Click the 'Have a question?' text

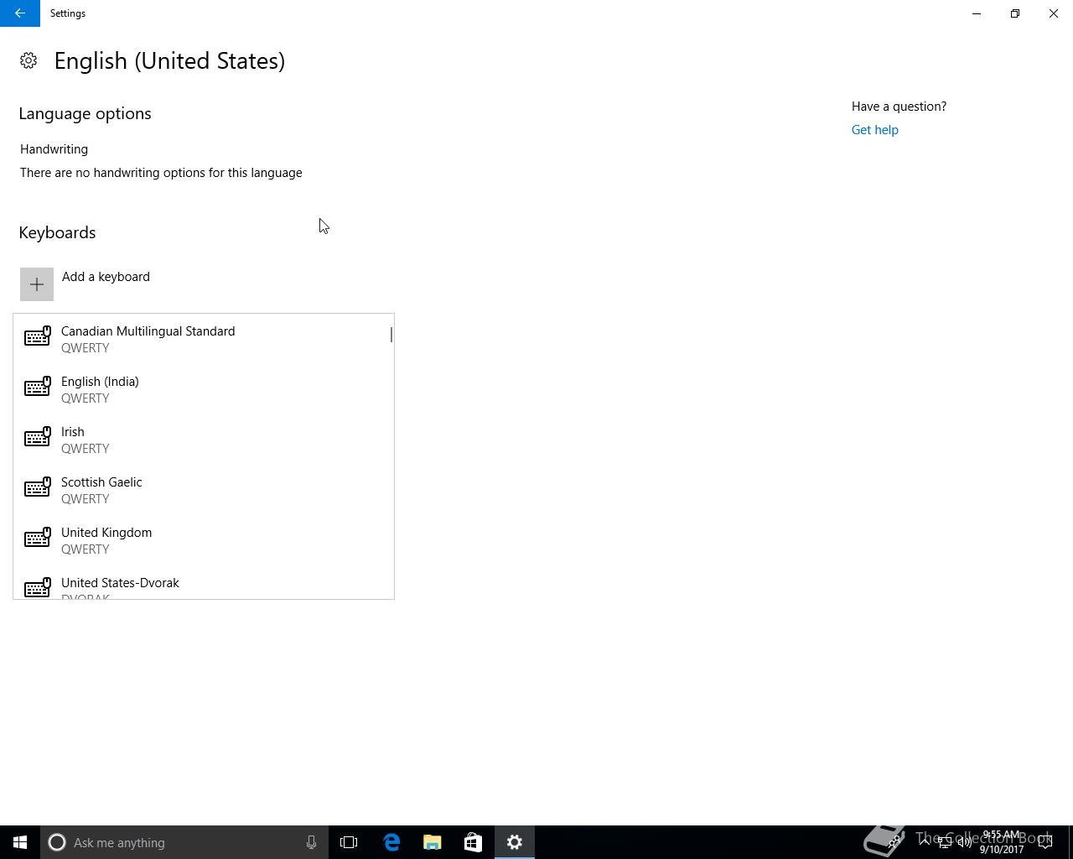[899, 107]
